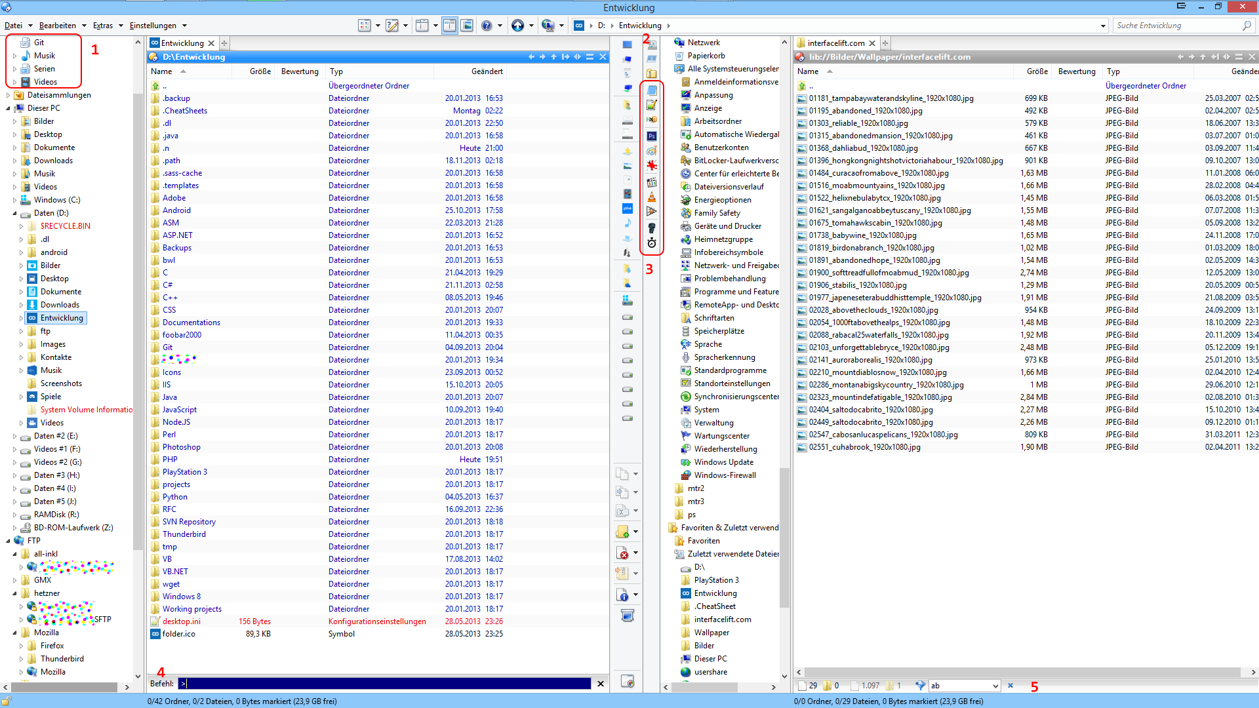The height and width of the screenshot is (708, 1259).
Task: Click the right pane horizontal scrollbar
Action: click(1023, 672)
